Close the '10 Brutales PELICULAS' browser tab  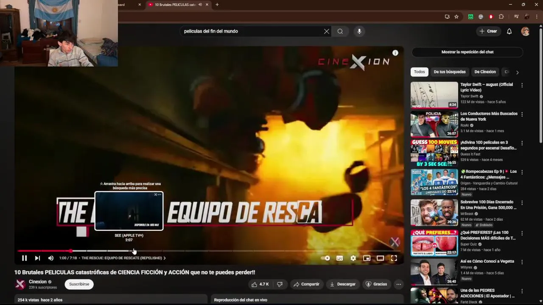coord(207,5)
